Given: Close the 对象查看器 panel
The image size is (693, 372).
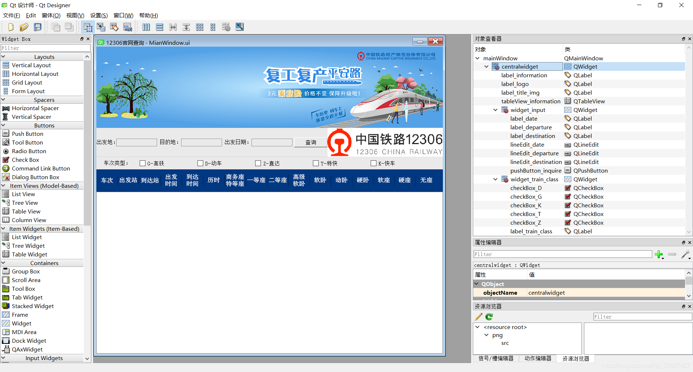Looking at the screenshot, I should point(690,39).
